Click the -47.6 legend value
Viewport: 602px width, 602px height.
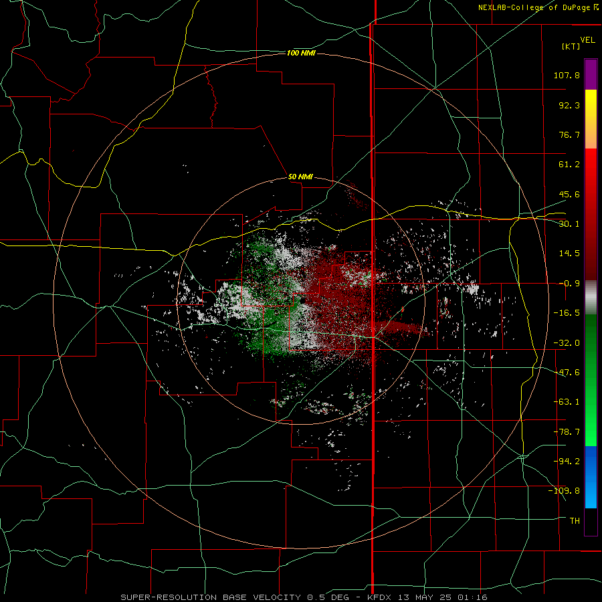tap(567, 373)
